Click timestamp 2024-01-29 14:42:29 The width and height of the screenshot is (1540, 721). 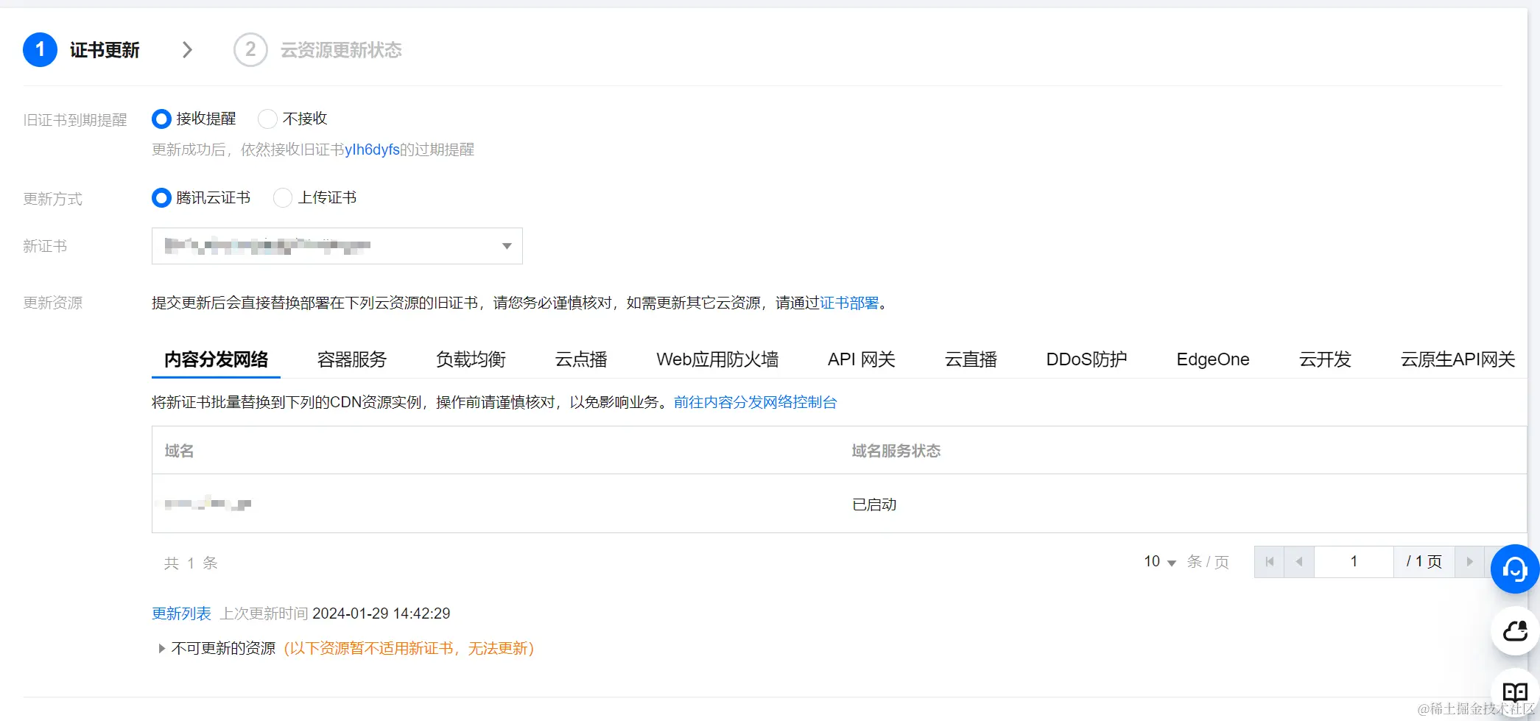pos(381,613)
